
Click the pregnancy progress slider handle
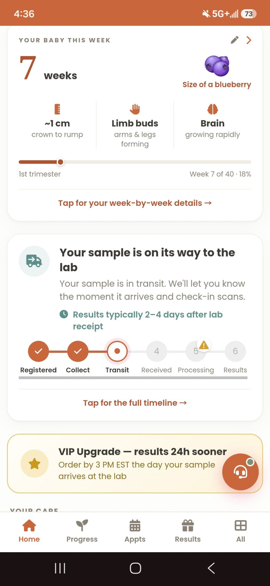(x=60, y=162)
